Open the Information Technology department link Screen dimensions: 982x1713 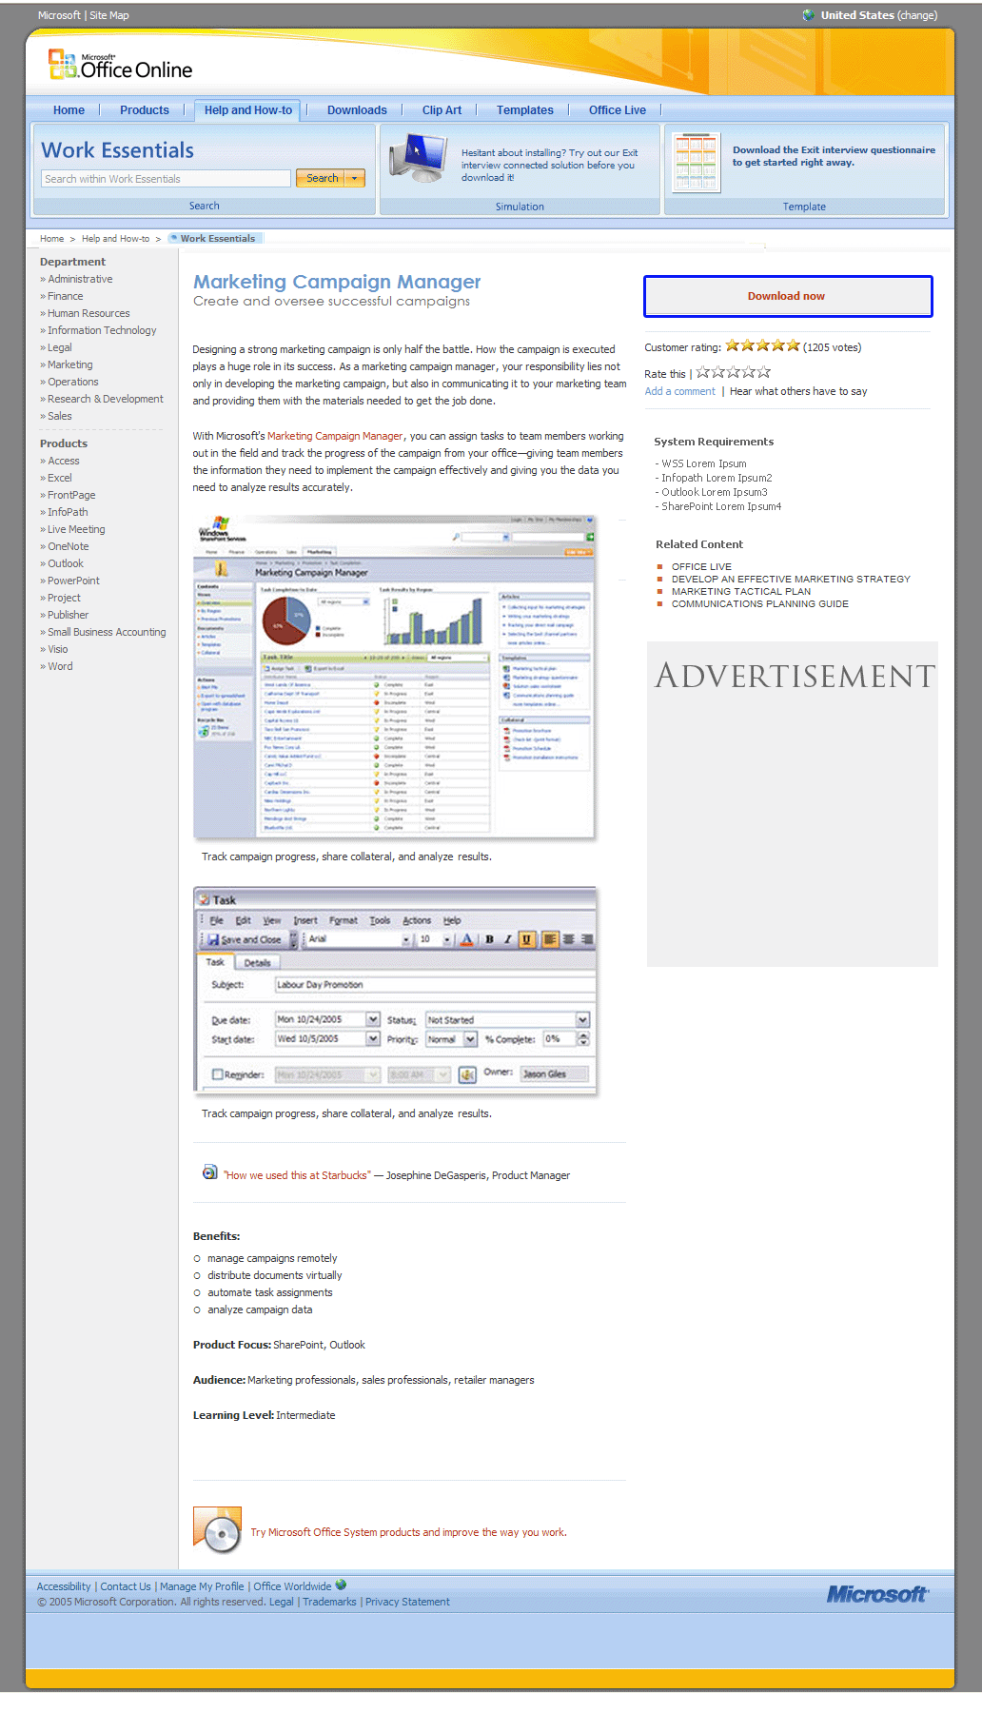(102, 330)
